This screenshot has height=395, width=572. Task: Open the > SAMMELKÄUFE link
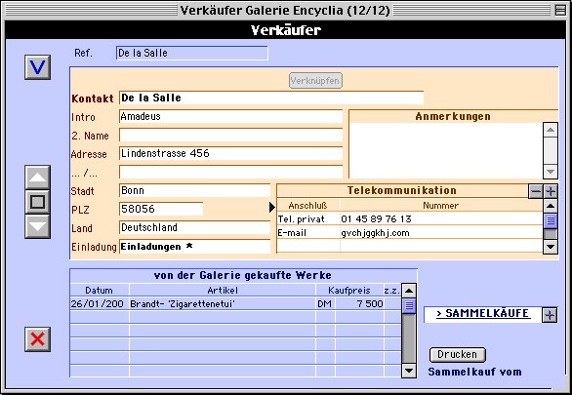[x=483, y=313]
